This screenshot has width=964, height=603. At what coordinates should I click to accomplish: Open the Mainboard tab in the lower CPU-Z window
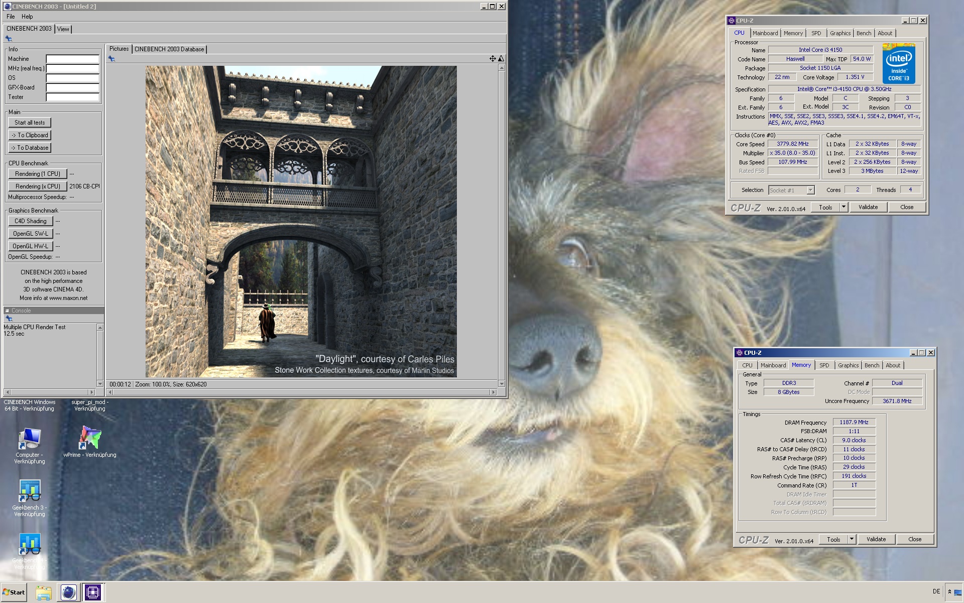(773, 365)
